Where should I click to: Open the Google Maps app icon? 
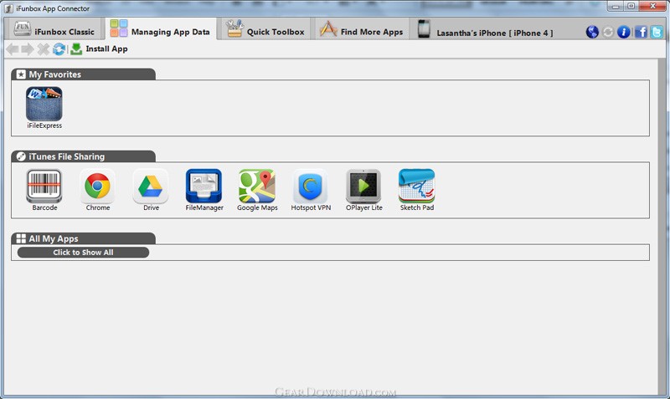point(257,186)
